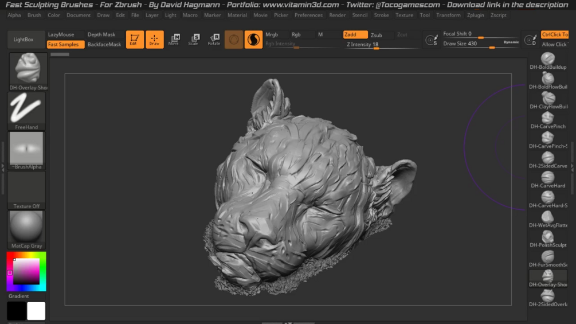Open the FreeHand stroke picker

26,110
